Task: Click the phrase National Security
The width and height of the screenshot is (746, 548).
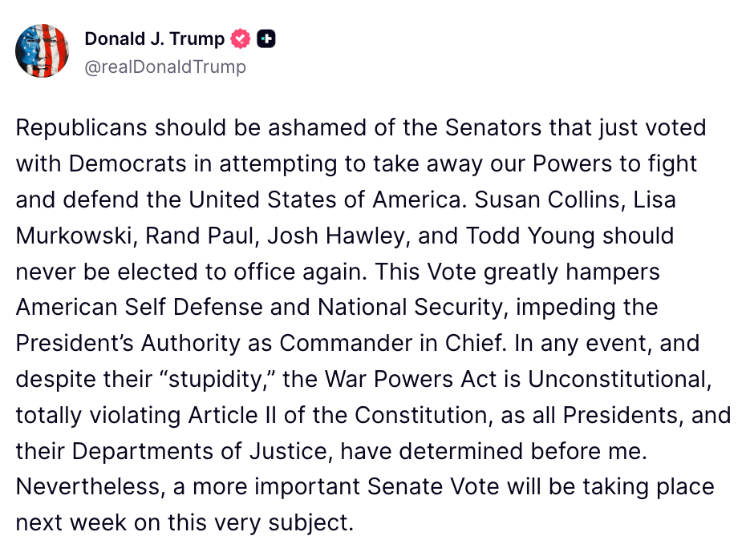Action: pos(410,307)
